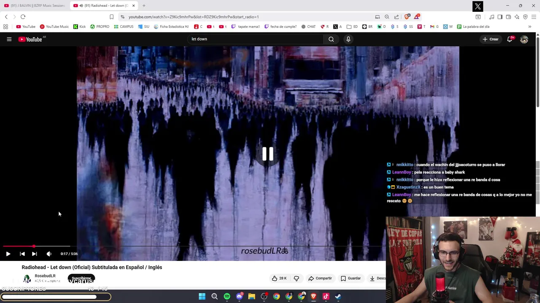Viewport: 540px width, 303px height.
Task: Open the RosebudLR channel name link
Action: pyautogui.click(x=45, y=276)
